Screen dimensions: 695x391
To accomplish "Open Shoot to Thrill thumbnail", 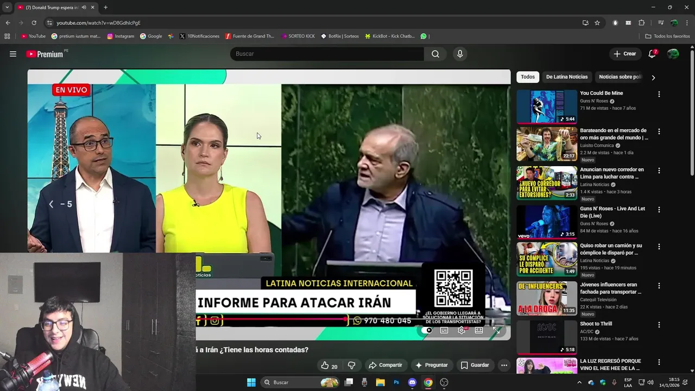I will point(547,337).
